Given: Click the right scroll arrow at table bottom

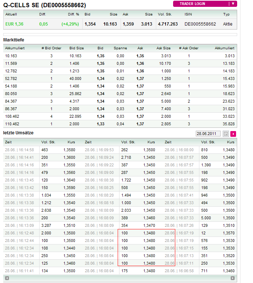Looking at the screenshot, I should pyautogui.click(x=232, y=278).
